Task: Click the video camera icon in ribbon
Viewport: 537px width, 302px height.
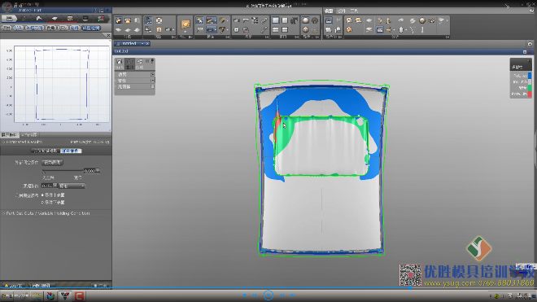Action: pyautogui.click(x=295, y=20)
